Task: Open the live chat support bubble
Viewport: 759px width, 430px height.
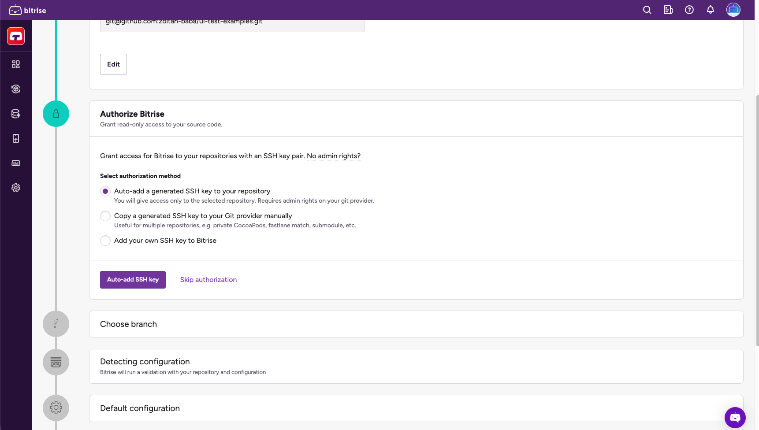Action: (735, 417)
